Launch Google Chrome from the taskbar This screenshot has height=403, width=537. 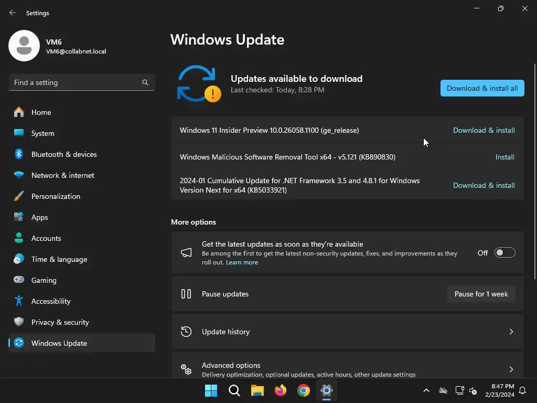pyautogui.click(x=304, y=390)
